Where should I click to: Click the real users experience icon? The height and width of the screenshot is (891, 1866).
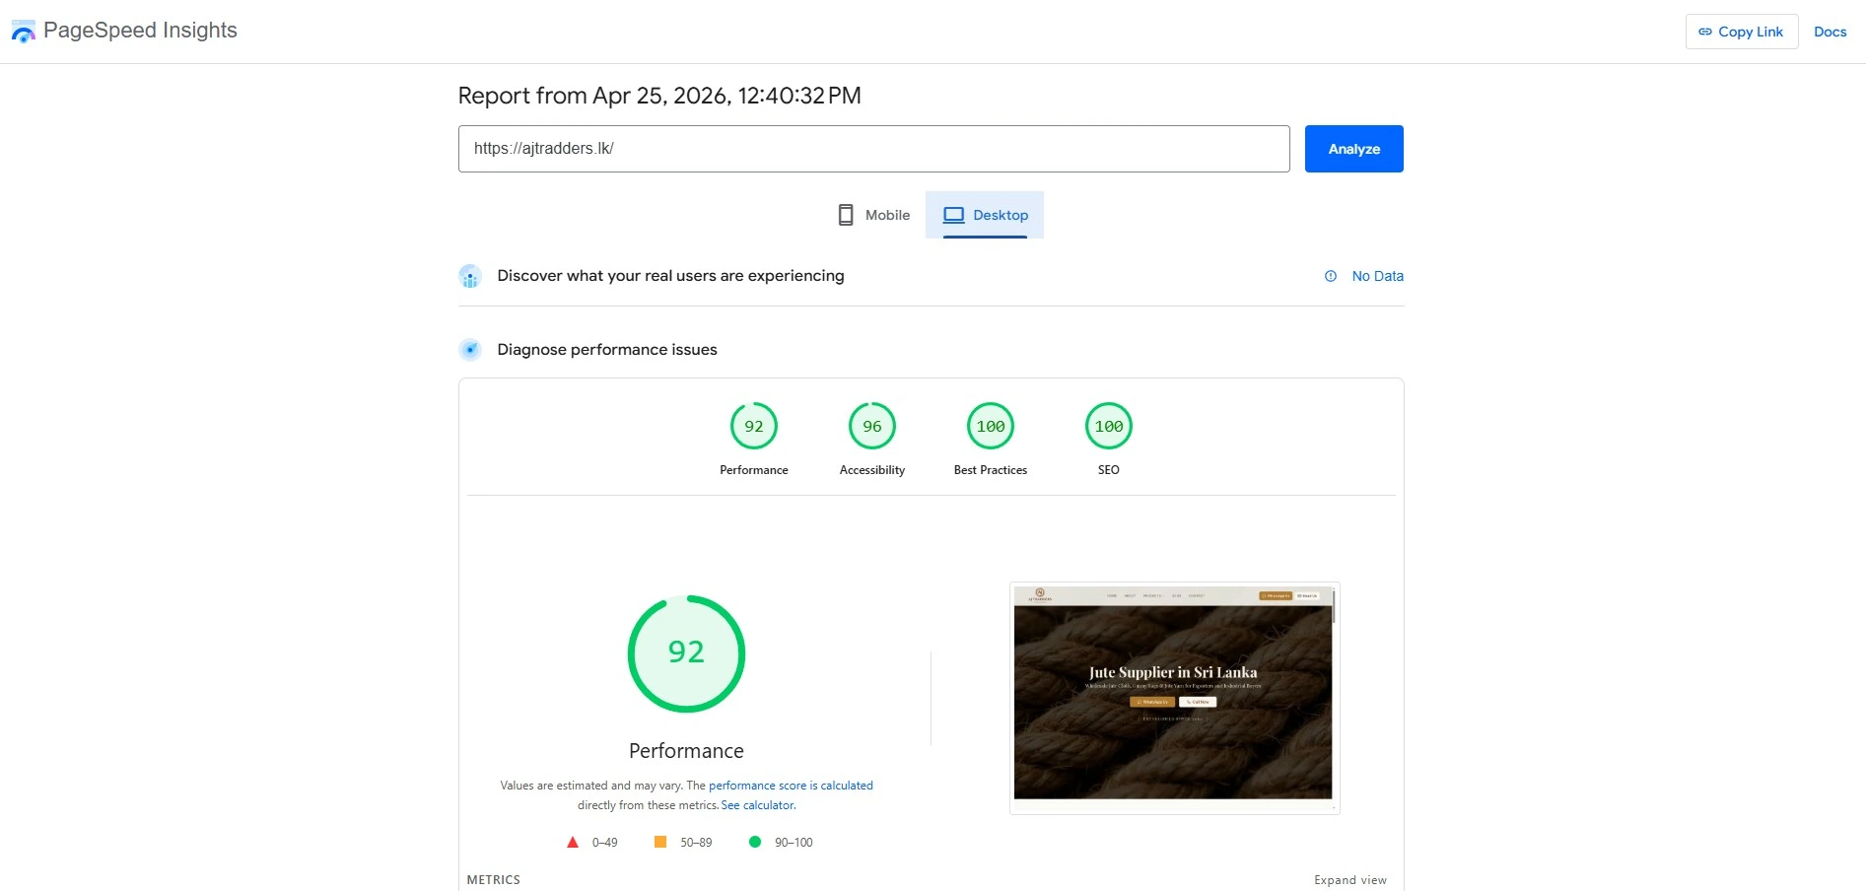click(x=470, y=276)
